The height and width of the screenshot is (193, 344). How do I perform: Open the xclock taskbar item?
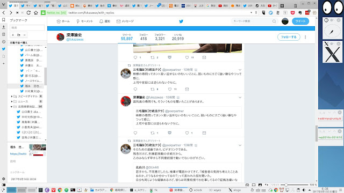[196, 190]
